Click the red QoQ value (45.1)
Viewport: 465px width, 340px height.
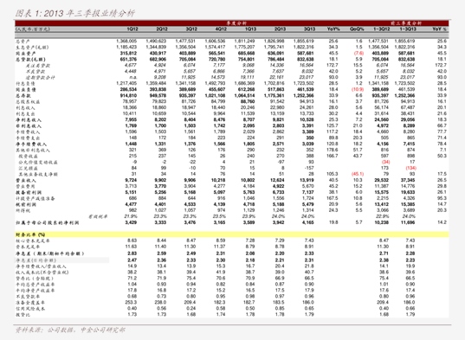(x=358, y=174)
